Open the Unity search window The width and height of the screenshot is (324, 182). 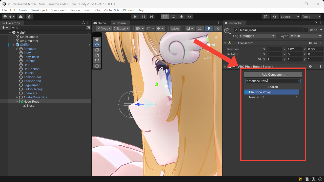275,16
